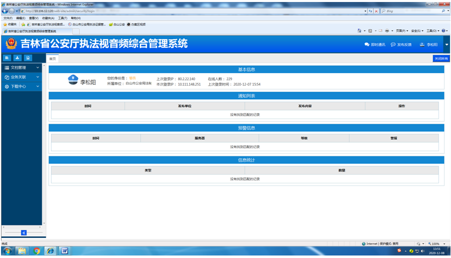Click the IE forward navigation button
This screenshot has width=451, height=258.
12,11
